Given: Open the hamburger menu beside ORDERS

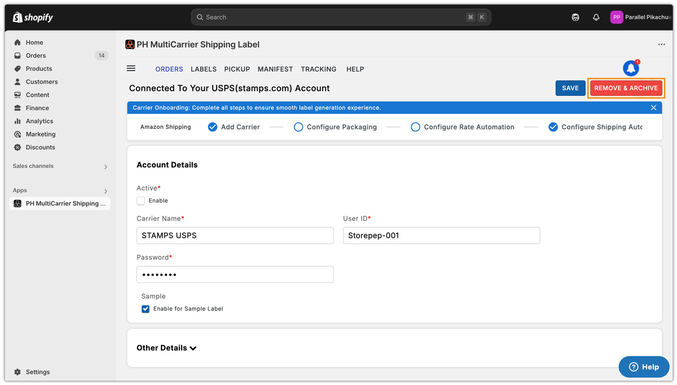Looking at the screenshot, I should coord(131,69).
